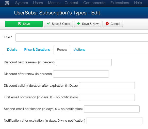Click the red cancel X icon
The image size is (148, 129).
pyautogui.click(x=107, y=24)
